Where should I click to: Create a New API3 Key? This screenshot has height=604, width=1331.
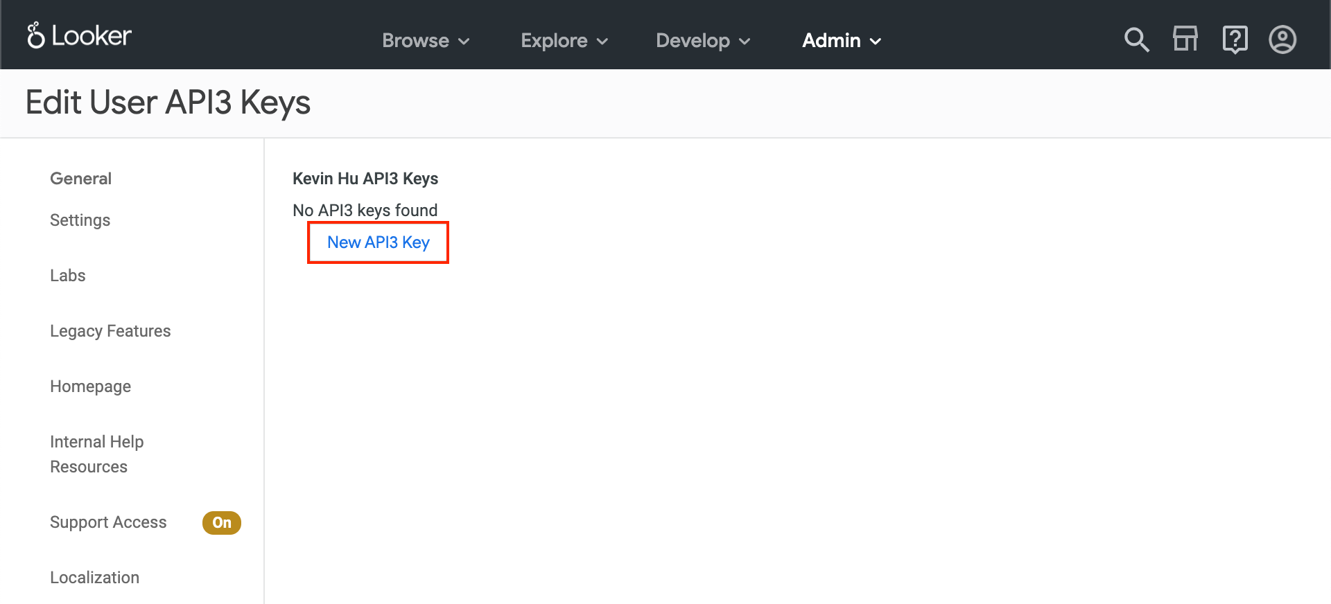click(x=379, y=242)
